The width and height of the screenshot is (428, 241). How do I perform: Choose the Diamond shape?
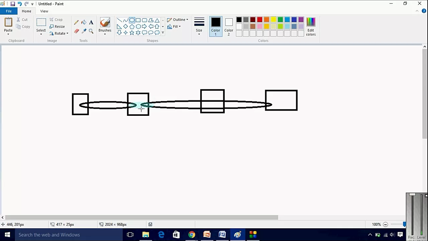pos(125,26)
